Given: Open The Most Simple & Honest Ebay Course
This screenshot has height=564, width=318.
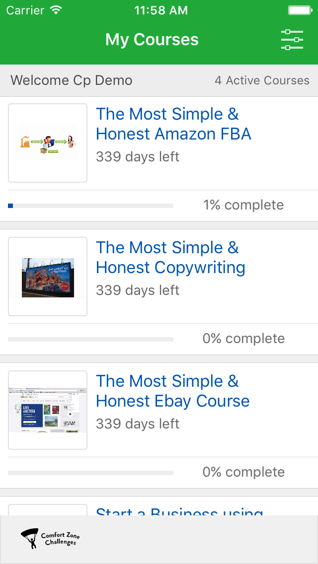Looking at the screenshot, I should tap(173, 391).
